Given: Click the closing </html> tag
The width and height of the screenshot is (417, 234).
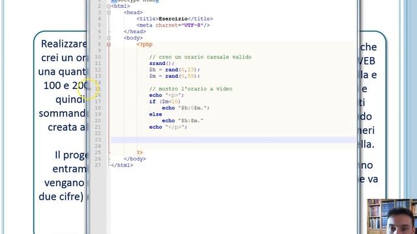Looking at the screenshot, I should click(x=122, y=165).
